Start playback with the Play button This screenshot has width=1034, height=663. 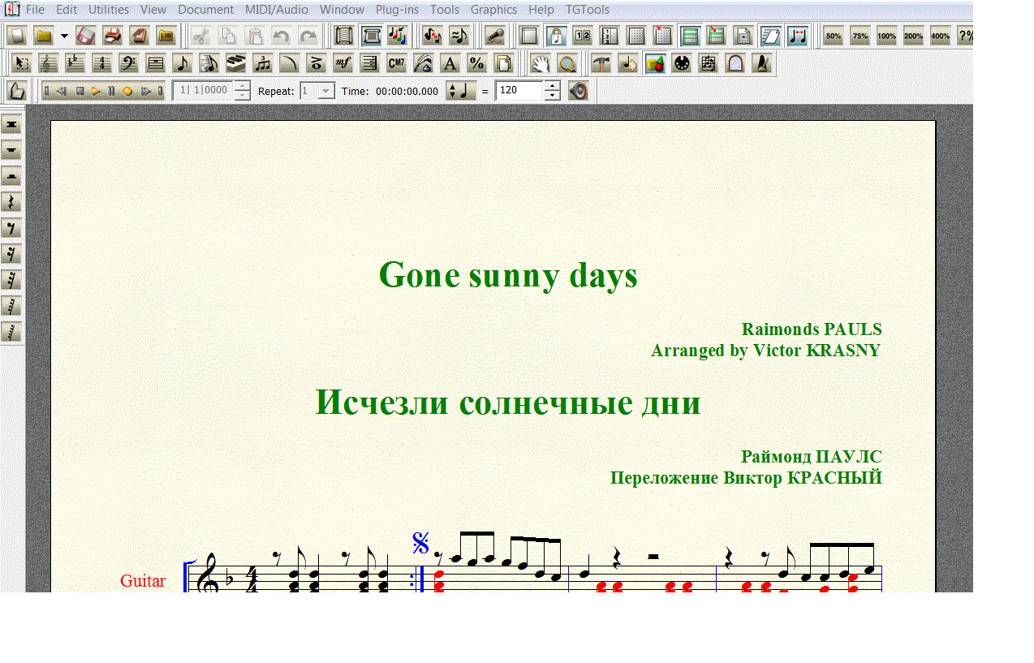pyautogui.click(x=96, y=91)
